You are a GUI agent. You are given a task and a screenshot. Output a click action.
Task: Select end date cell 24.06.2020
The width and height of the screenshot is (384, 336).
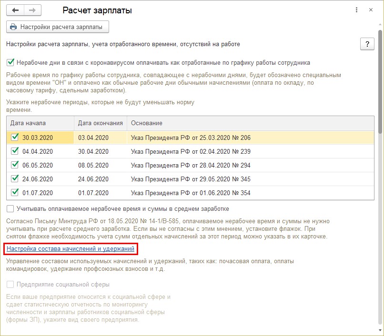point(101,179)
